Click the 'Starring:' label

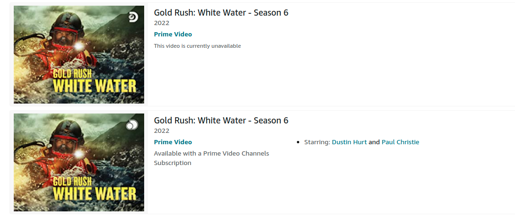click(x=317, y=142)
